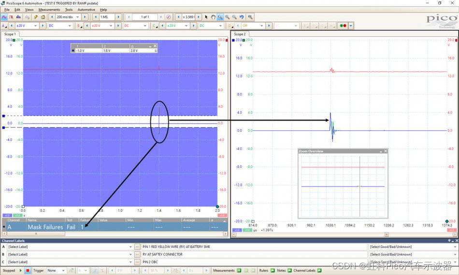
Task: Toggle the Rulers legend icon
Action: [273, 271]
